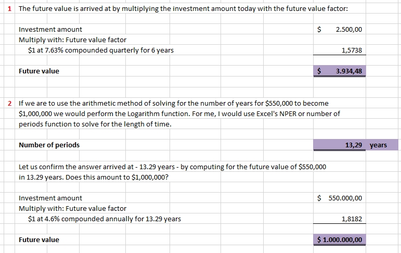Click the 'Multiply with: Future value factor' label above the 4.6% line
Image resolution: width=401 pixels, height=253 pixels.
tap(72, 208)
